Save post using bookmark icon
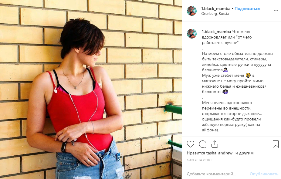Image resolution: width=281 pixels, height=179 pixels. (276, 144)
